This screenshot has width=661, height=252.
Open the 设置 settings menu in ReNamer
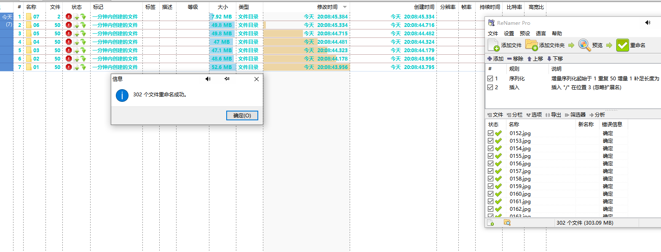(x=509, y=34)
